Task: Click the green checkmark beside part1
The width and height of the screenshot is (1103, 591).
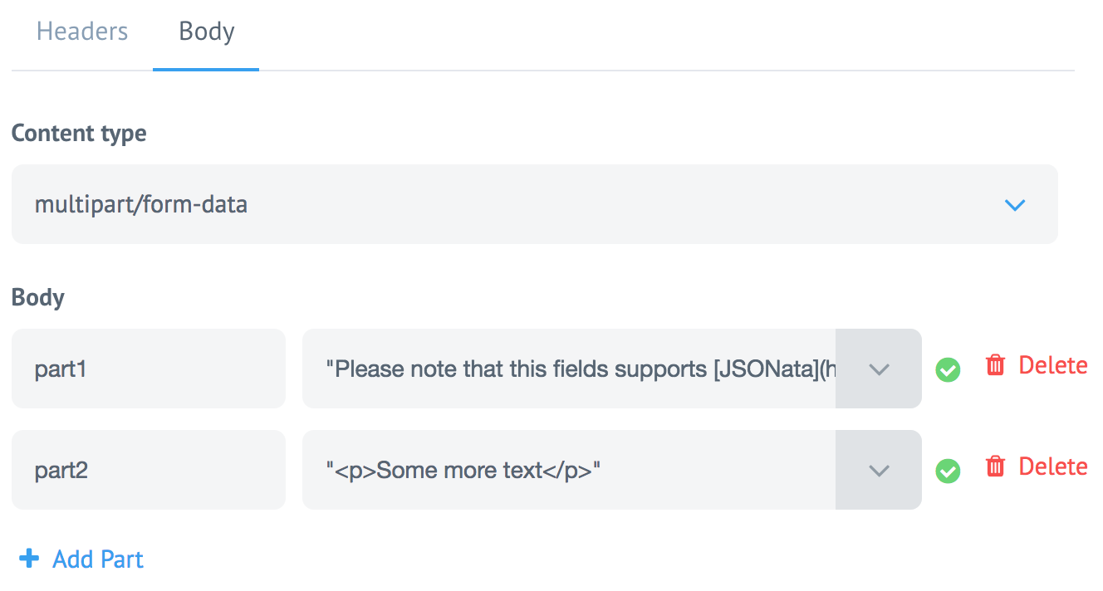Action: click(x=948, y=369)
